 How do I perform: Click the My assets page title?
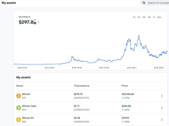(9, 3)
